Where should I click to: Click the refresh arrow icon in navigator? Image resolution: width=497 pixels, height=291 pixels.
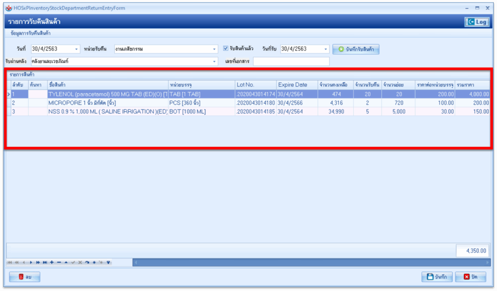(87, 262)
